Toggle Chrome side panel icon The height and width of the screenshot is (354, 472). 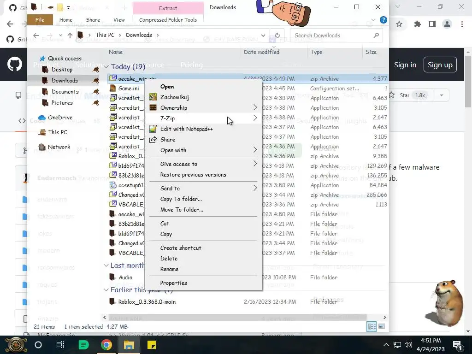[x=432, y=24]
